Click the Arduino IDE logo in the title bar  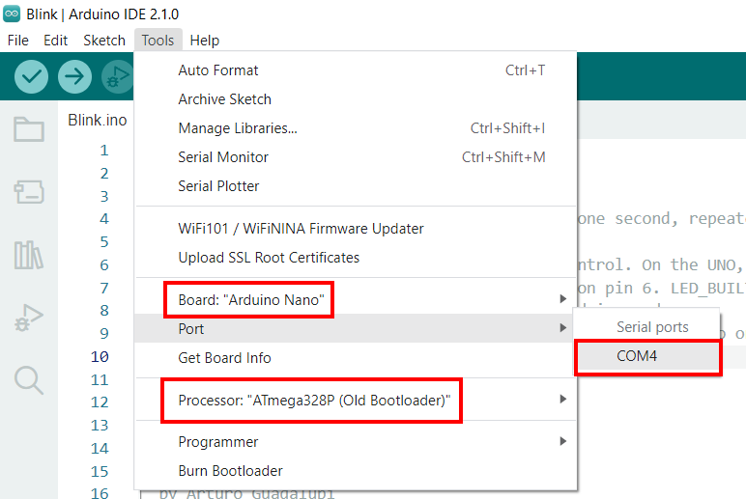tap(12, 14)
